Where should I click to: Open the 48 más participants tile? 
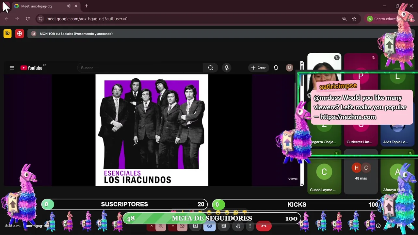361,171
